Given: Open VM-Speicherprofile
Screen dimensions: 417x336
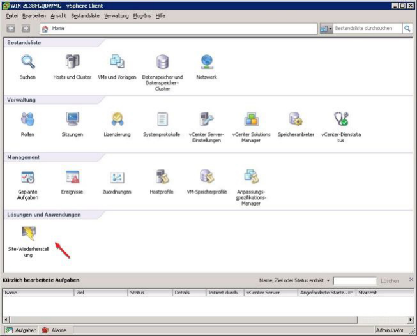Looking at the screenshot, I should click(207, 182).
